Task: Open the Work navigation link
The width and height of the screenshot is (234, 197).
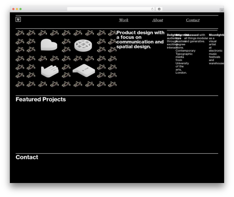Action: (124, 20)
